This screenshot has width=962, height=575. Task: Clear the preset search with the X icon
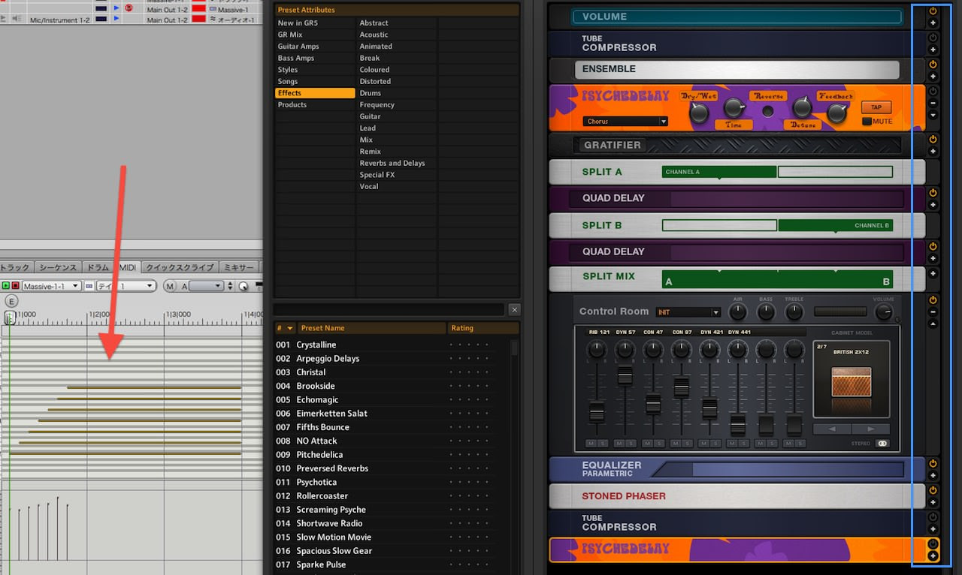pyautogui.click(x=514, y=309)
